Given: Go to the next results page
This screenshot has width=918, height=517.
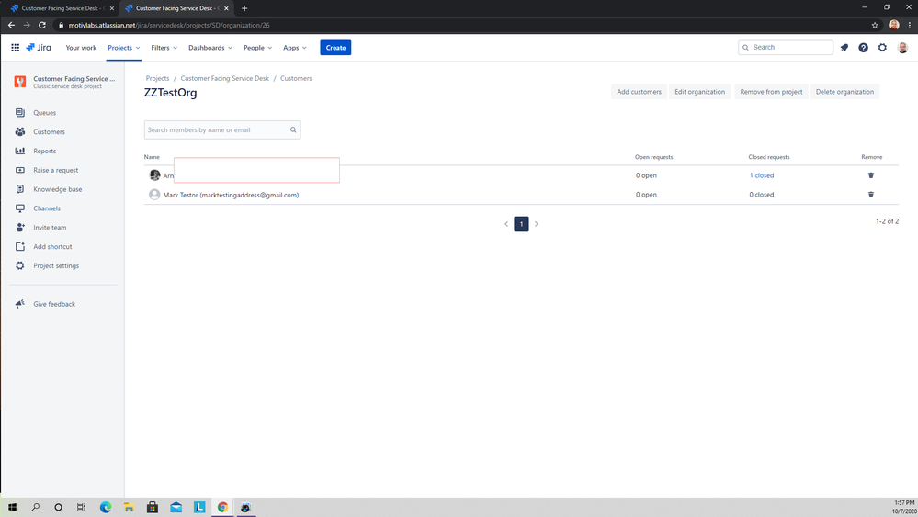Looking at the screenshot, I should [x=537, y=224].
